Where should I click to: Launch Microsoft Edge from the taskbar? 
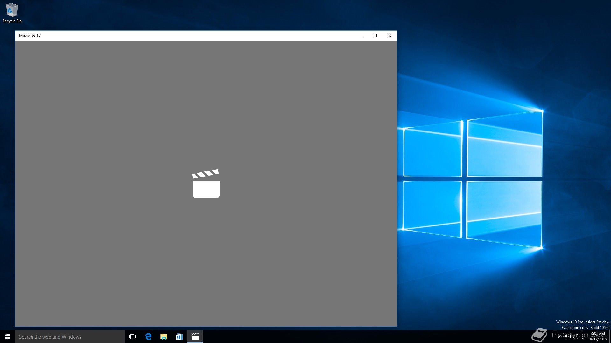tap(148, 337)
